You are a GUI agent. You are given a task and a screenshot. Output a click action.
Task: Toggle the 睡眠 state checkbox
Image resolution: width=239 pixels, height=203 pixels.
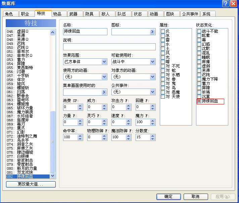tap(199, 57)
